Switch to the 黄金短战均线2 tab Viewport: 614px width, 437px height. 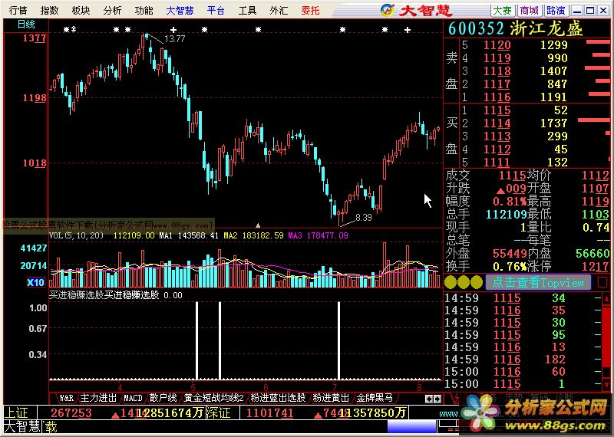tap(214, 398)
